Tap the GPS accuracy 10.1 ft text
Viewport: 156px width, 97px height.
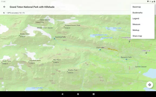pos(16,13)
